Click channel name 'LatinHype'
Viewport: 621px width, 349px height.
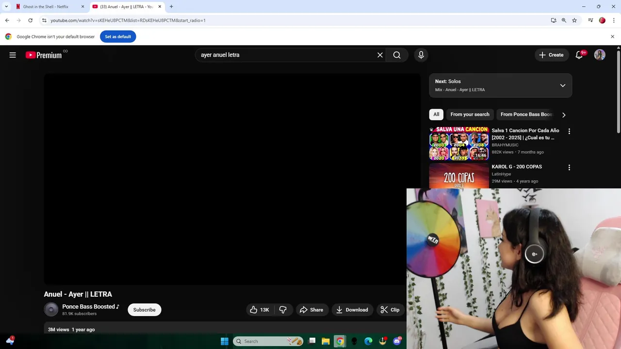[501, 174]
